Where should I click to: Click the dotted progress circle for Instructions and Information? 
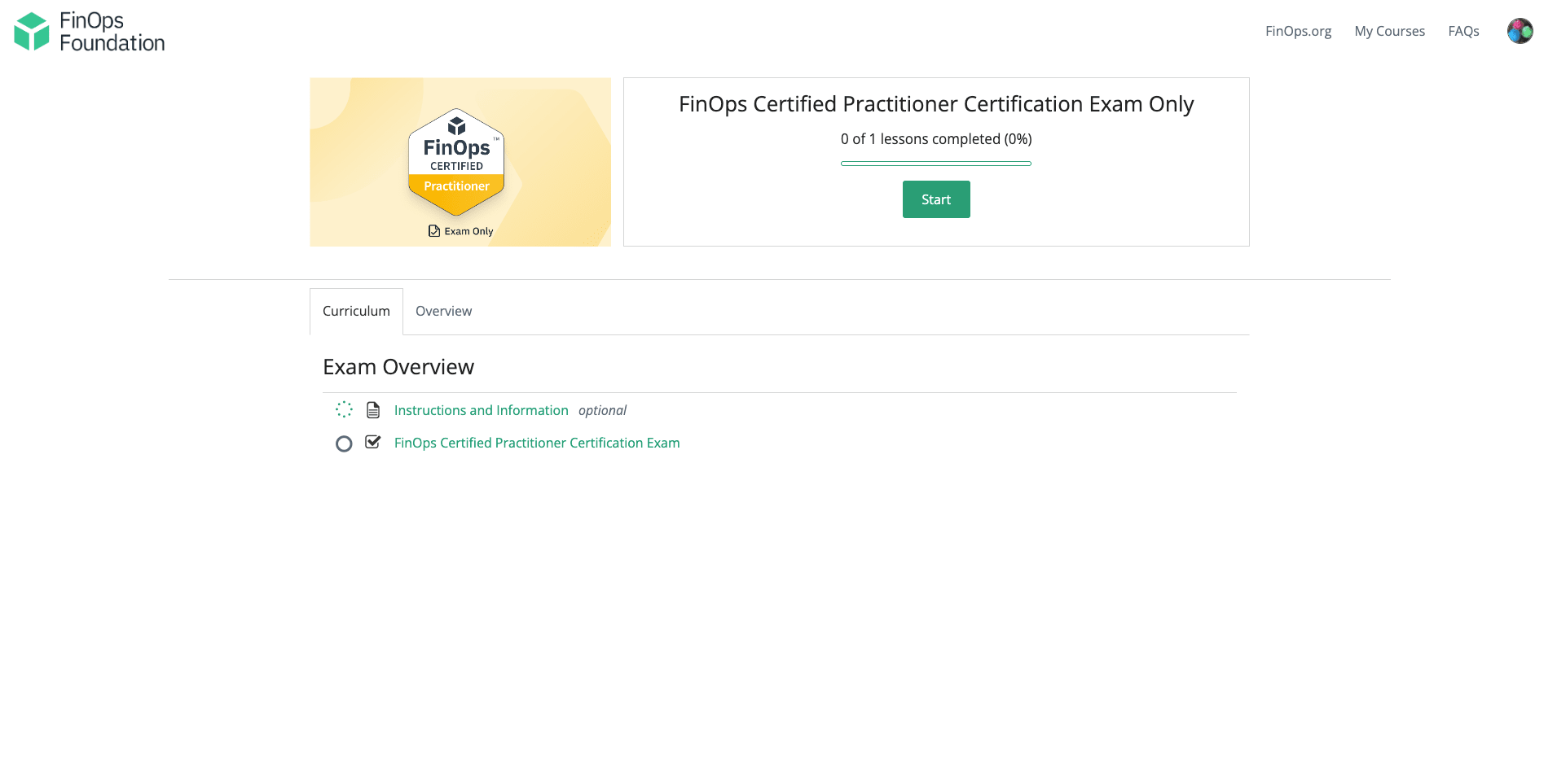344,410
